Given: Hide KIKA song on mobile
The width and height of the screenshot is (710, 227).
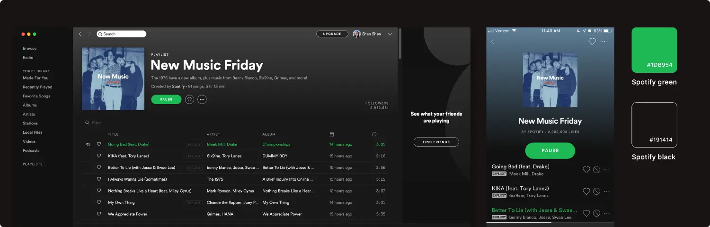Looking at the screenshot, I should pos(596,192).
